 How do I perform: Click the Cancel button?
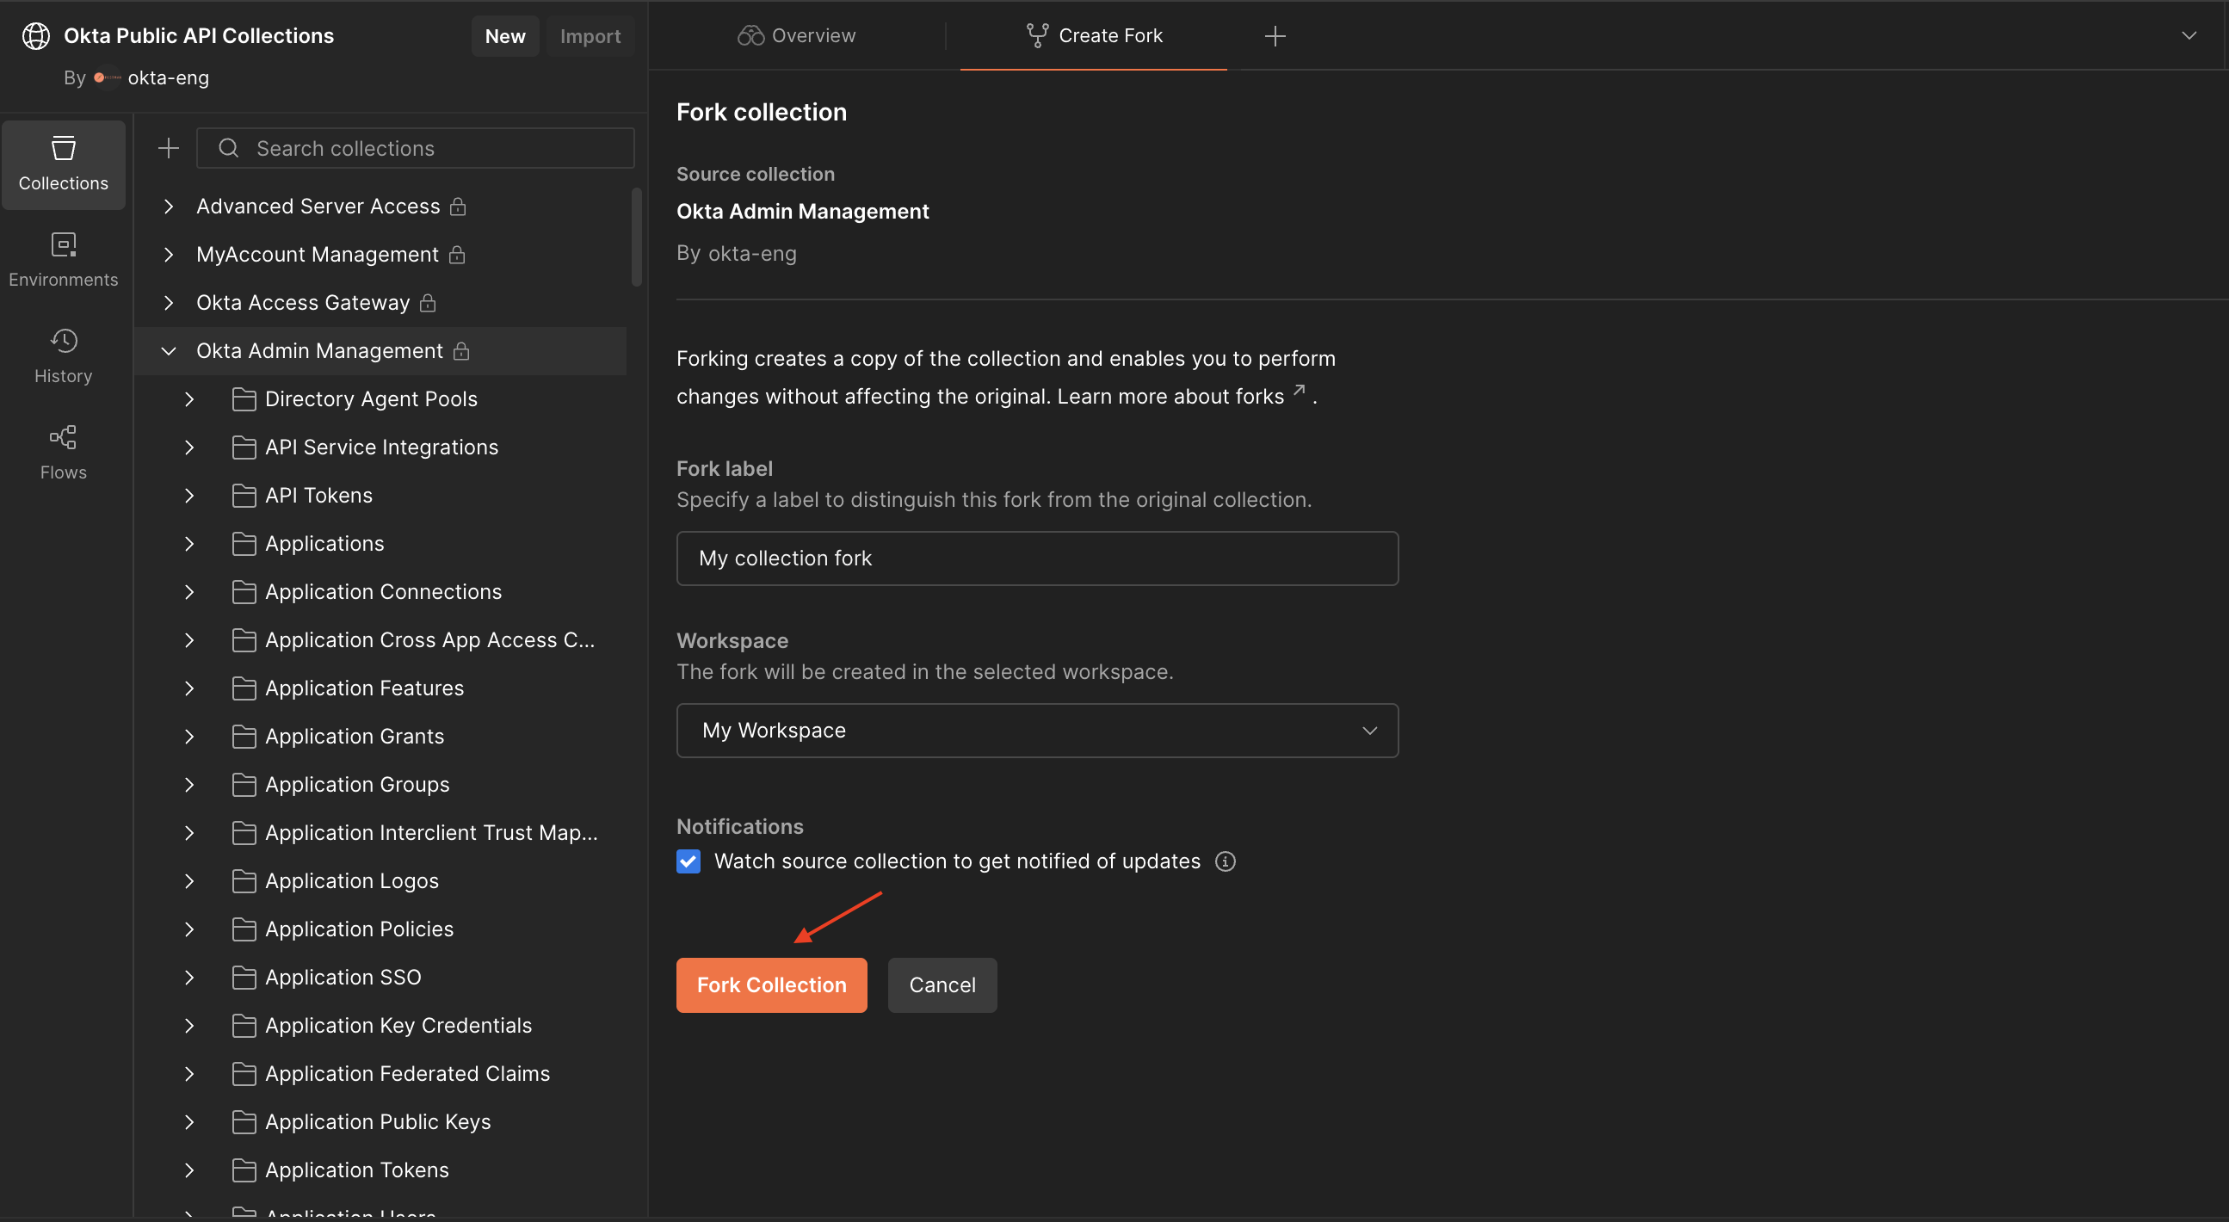click(x=942, y=984)
